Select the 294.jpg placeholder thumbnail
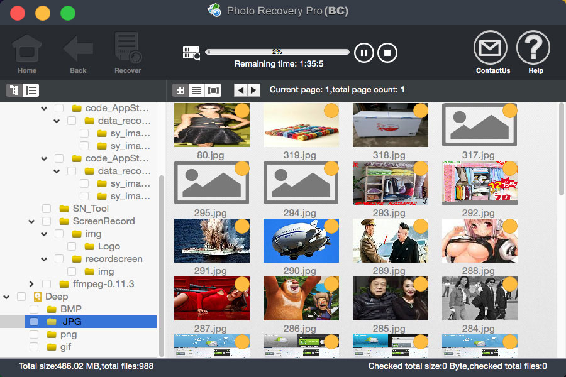The height and width of the screenshot is (377, 566). tap(301, 183)
